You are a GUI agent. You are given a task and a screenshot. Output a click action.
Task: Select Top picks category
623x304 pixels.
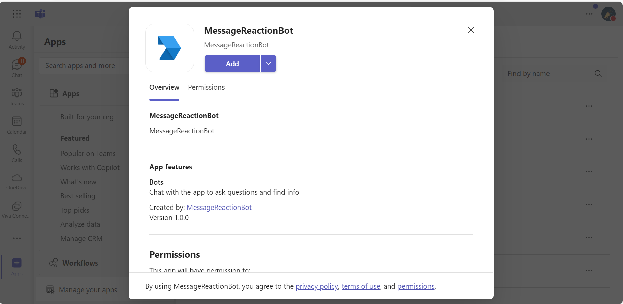(x=75, y=210)
